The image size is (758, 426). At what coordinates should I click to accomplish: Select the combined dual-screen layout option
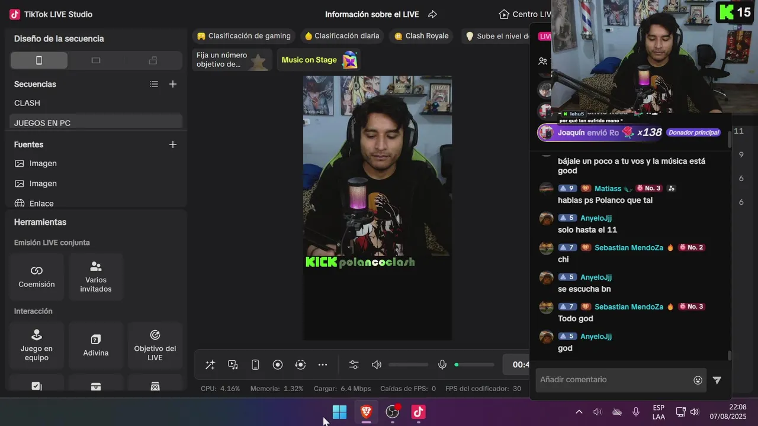tap(153, 60)
